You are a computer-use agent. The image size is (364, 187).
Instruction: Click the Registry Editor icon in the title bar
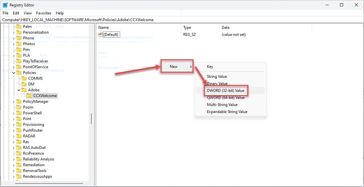coord(4,5)
